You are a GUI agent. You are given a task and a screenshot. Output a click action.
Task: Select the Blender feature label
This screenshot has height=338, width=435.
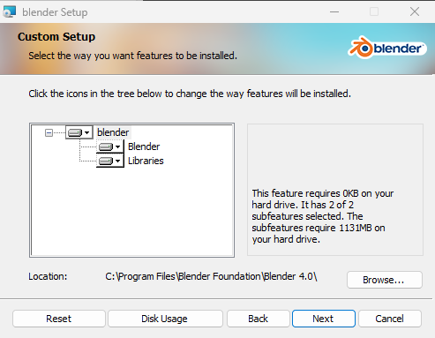144,146
